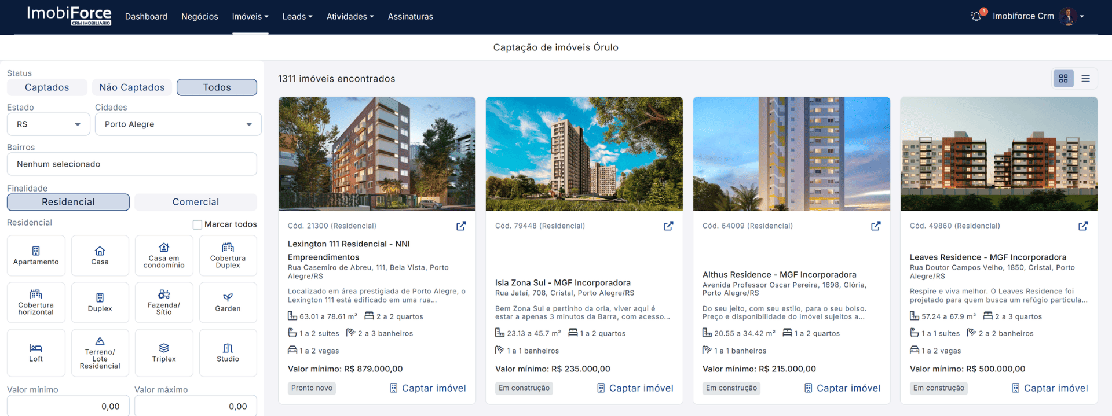Select the Garden property type
Screen dimensions: 1112x416
point(228,303)
